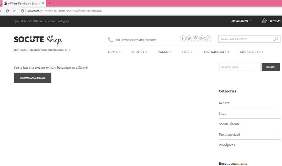Open the heart wishlist social icon
The image size is (282, 166).
(x=208, y=39)
